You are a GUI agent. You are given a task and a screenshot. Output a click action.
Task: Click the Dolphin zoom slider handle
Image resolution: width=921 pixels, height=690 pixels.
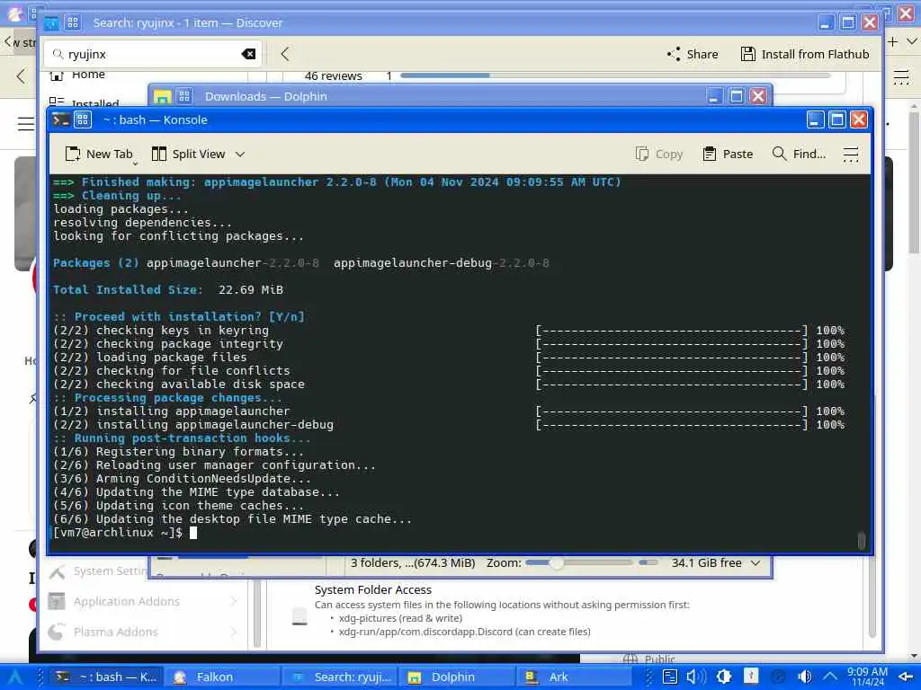556,562
